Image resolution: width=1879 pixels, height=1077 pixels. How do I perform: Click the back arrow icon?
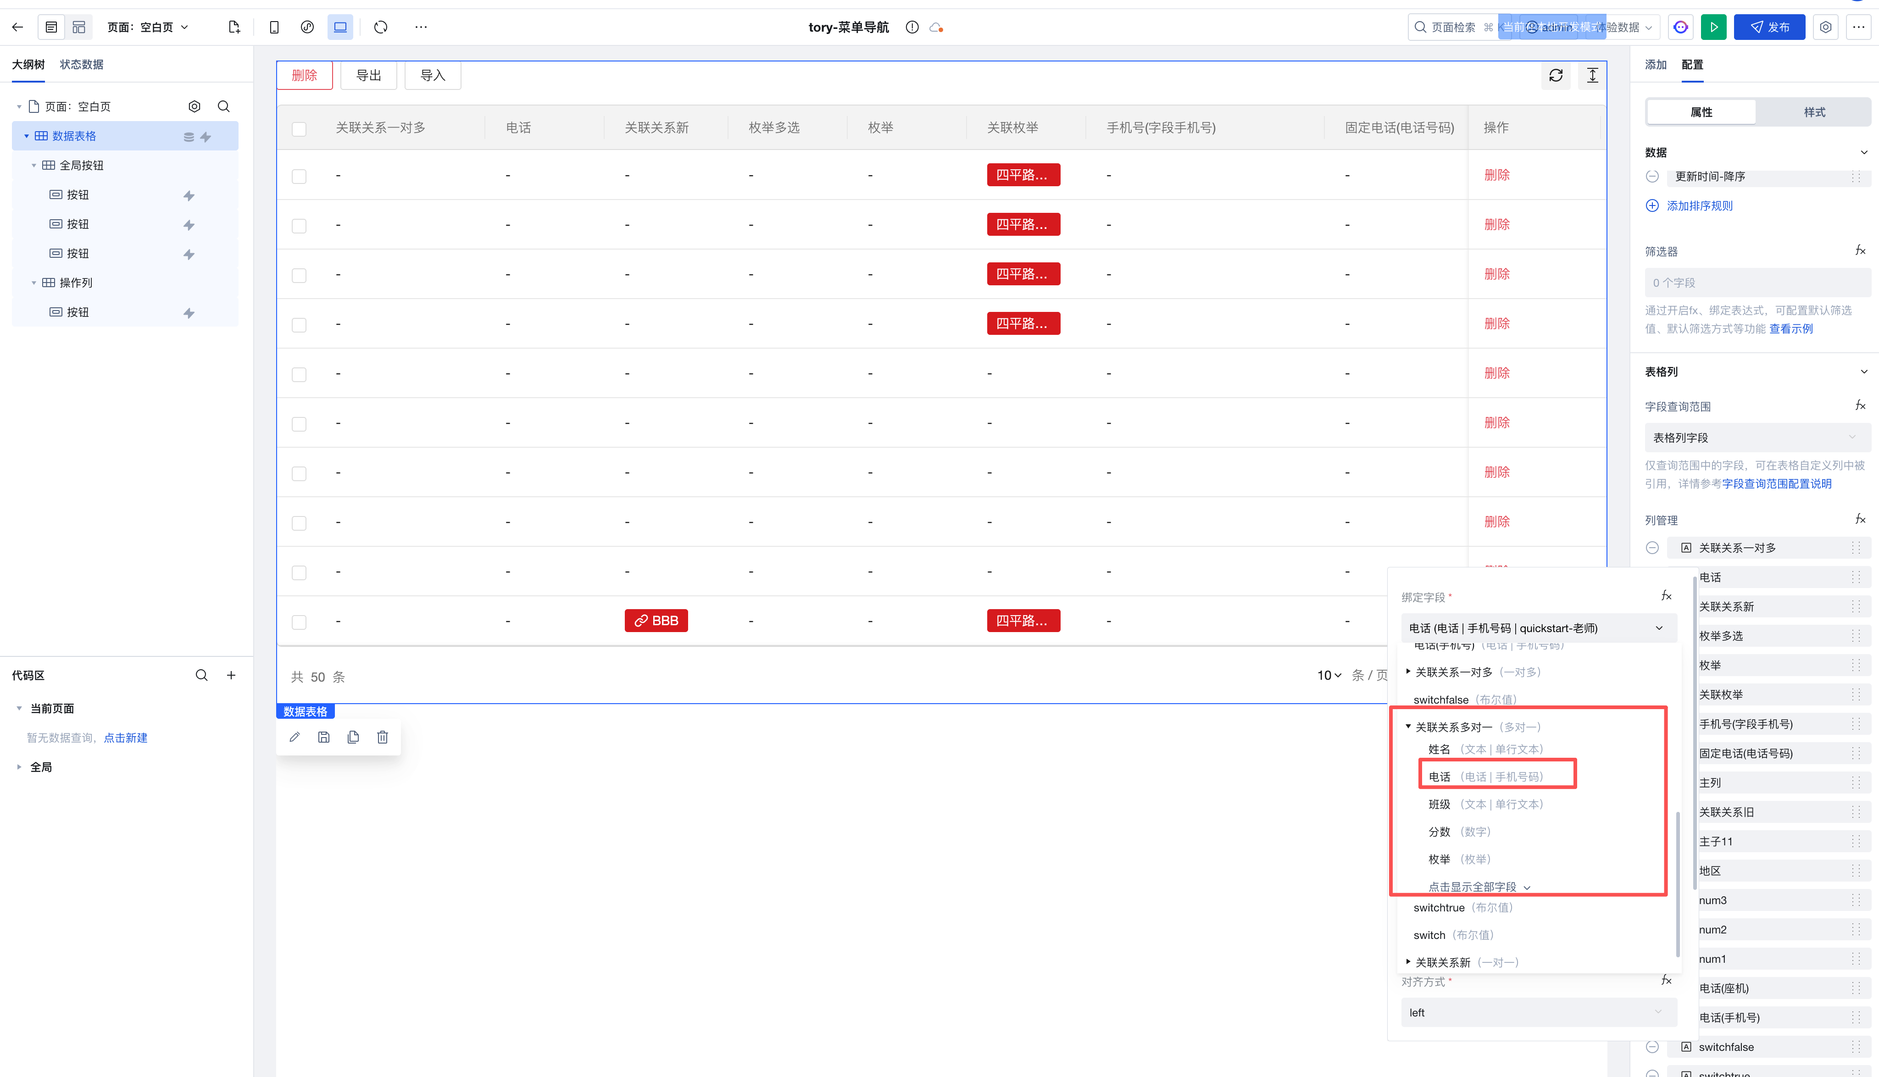(18, 28)
